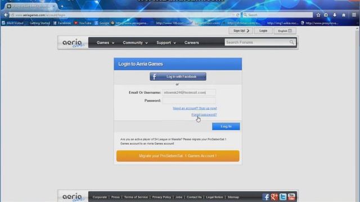This screenshot has height=202, width=360.
Task: Click the forum search magnifier icon
Action: [291, 43]
